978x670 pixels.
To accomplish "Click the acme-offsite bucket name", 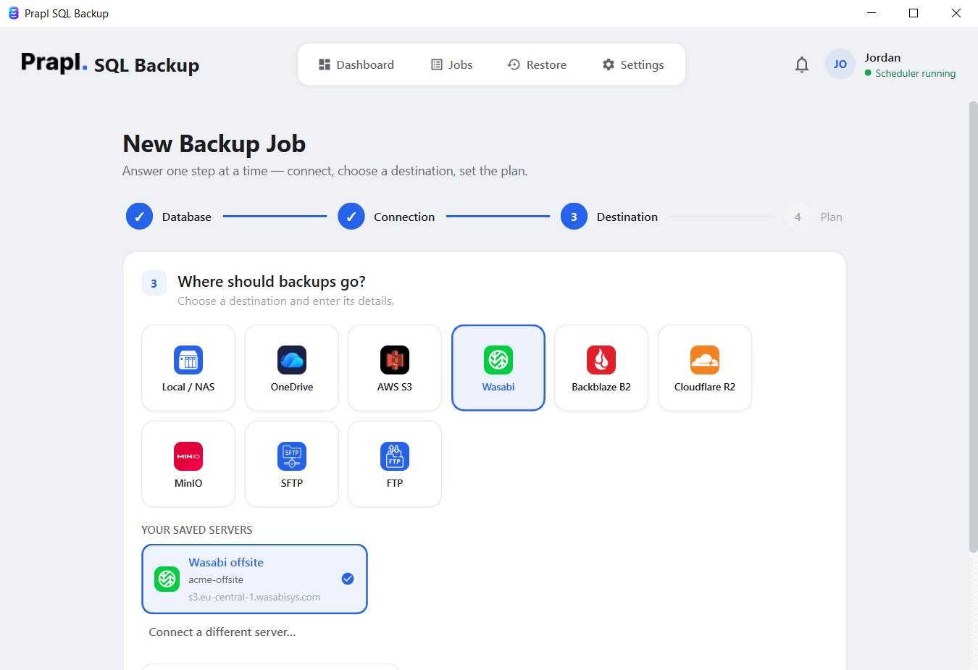I will point(216,579).
